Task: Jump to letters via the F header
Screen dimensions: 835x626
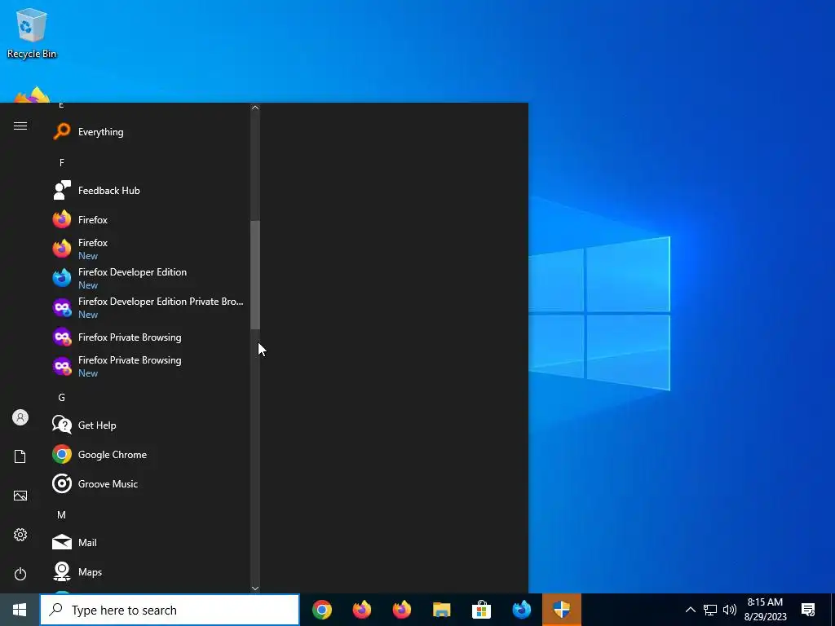Action: click(62, 162)
